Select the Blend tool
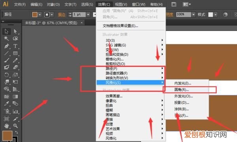Screen dimensions: 237x142 pyautogui.click(x=15, y=104)
